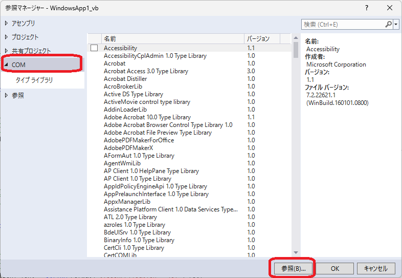Expand the 共有プロジェクト category
402x278 pixels.
(x=7, y=51)
